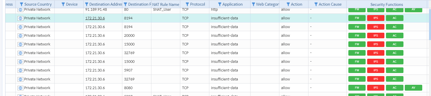
Task: Click red IPS badge in highlighted row
Action: 376,18
